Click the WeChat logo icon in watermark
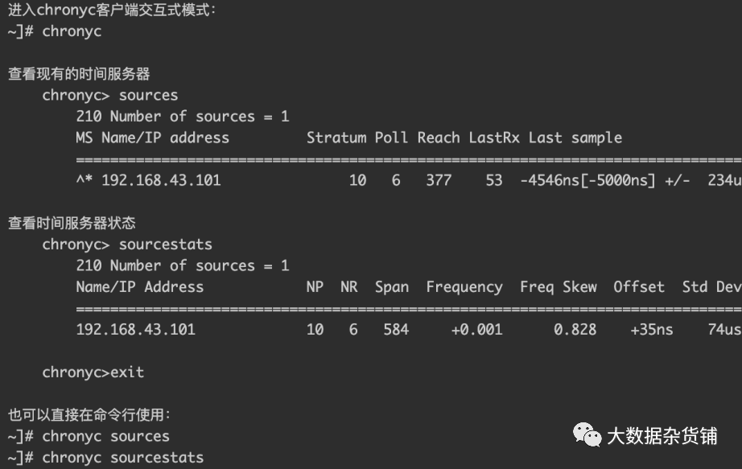 587,434
